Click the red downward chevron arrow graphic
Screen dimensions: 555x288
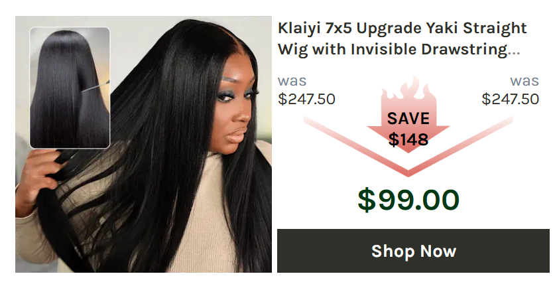tap(408, 146)
